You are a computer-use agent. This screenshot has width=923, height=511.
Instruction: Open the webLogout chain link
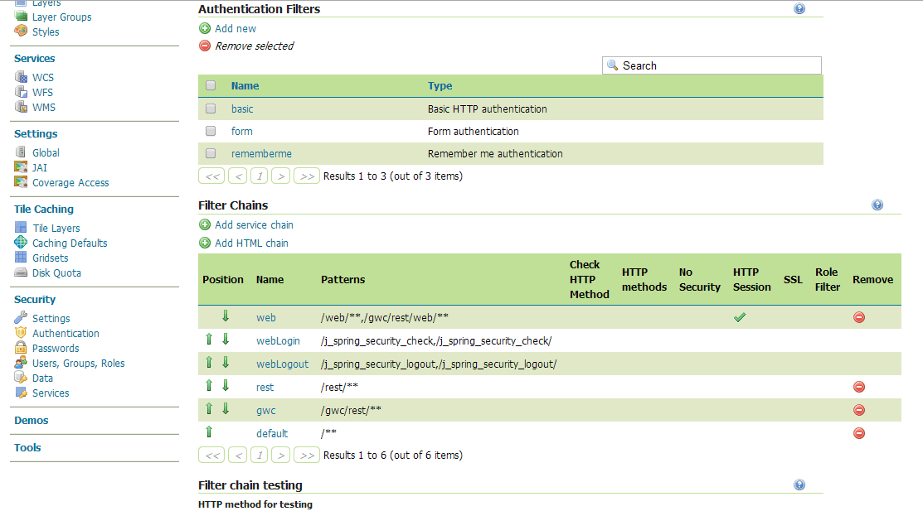(282, 364)
